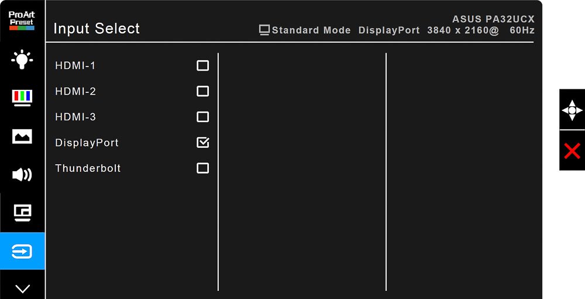The image size is (585, 299).
Task: Click the HDMI-3 input label
Action: tap(75, 117)
